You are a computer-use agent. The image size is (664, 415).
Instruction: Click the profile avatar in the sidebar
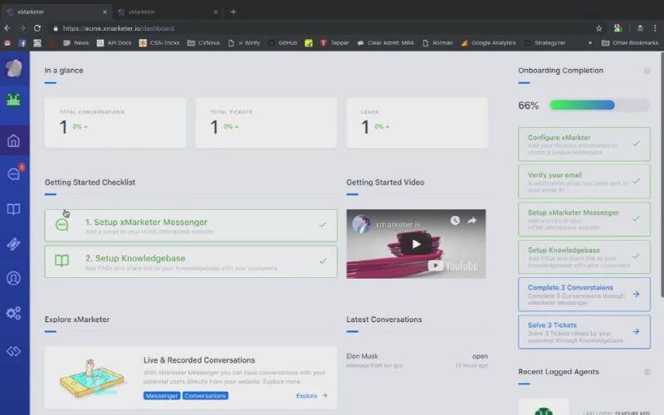coord(13,68)
